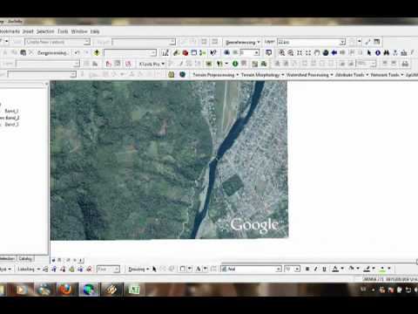
Task: Activate the Pan hand tool
Action: pos(317,52)
